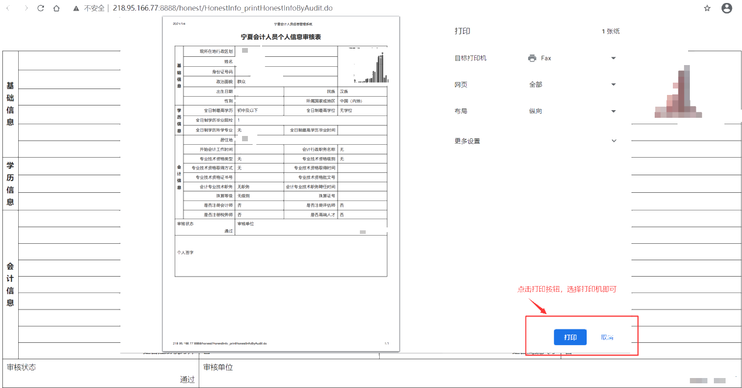Open the browser home page icon
Screen dimensions: 742x388
pos(57,8)
